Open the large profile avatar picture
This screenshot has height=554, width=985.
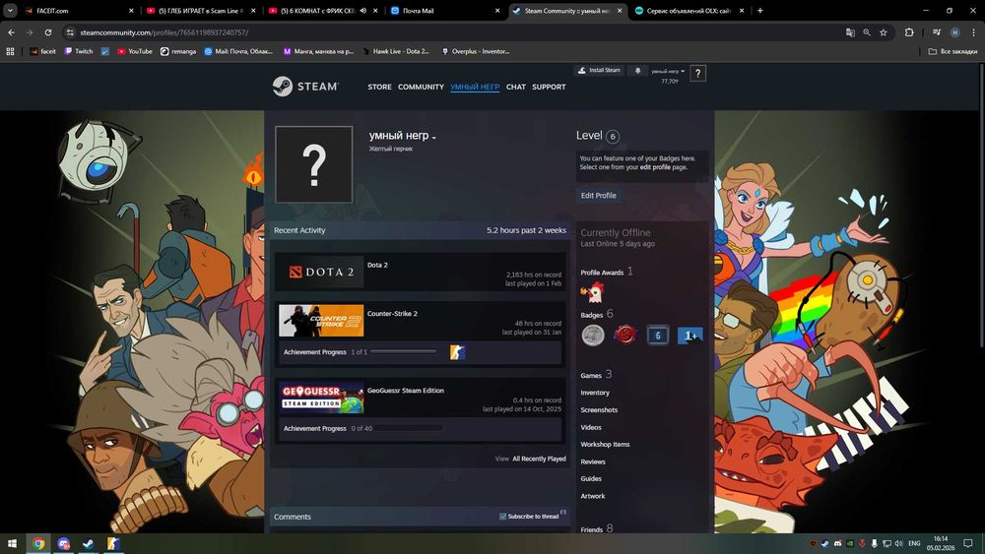pyautogui.click(x=314, y=164)
